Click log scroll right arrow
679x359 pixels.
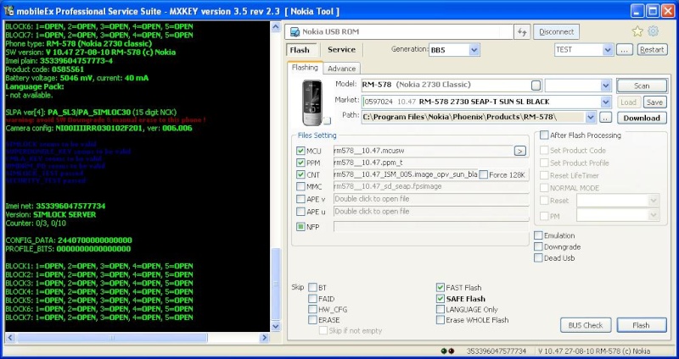[264, 338]
